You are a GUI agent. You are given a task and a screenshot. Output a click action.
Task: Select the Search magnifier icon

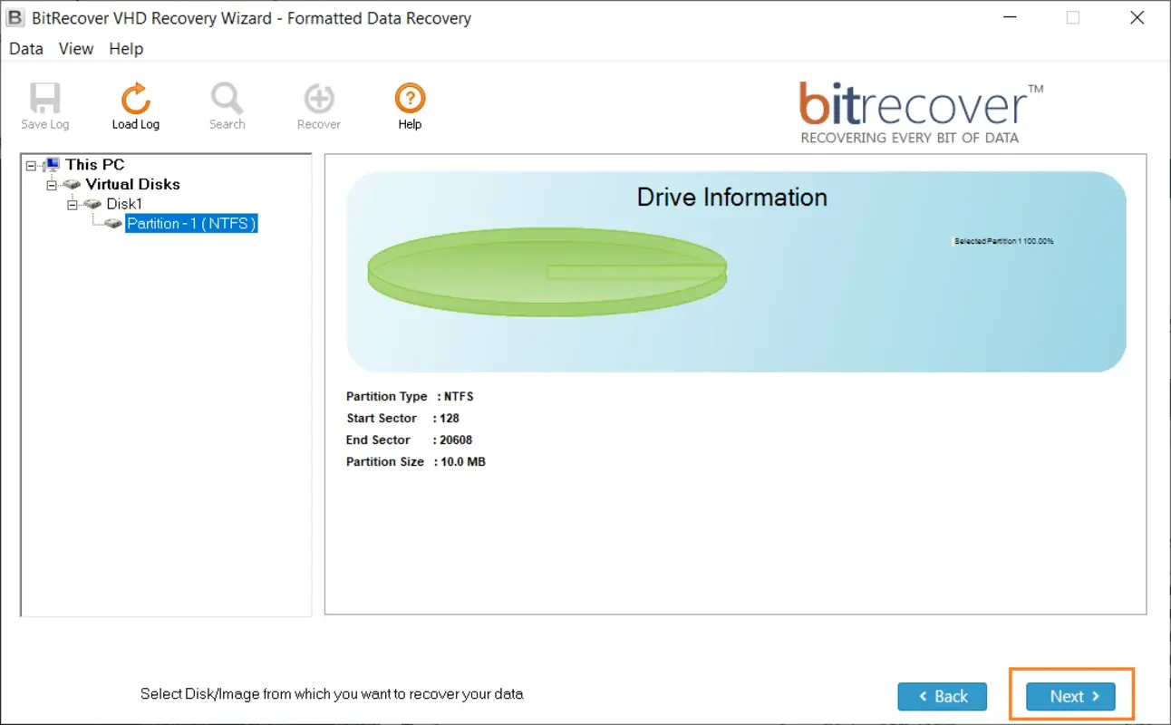227,99
